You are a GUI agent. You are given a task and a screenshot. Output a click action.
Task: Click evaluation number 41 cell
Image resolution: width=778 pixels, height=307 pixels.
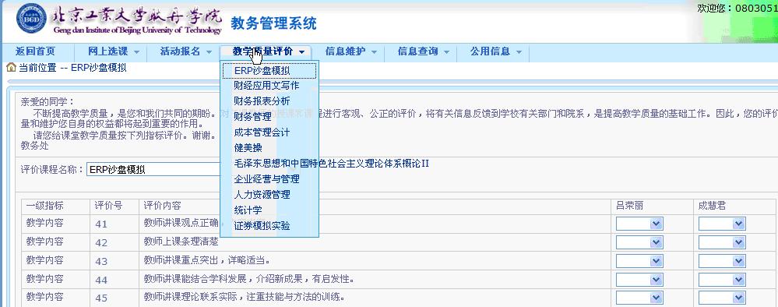[x=101, y=224]
